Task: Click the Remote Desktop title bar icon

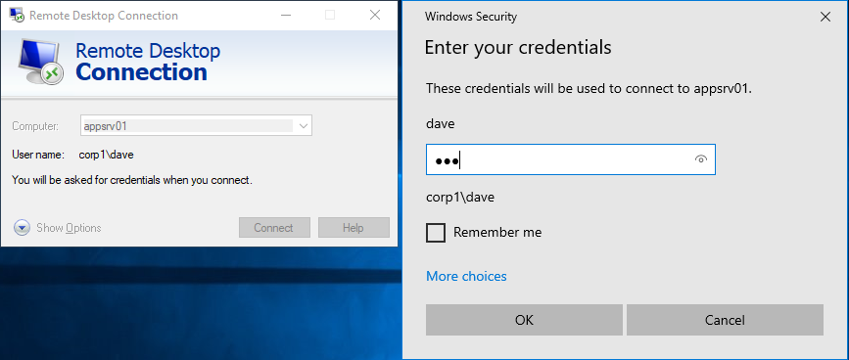Action: pos(17,15)
